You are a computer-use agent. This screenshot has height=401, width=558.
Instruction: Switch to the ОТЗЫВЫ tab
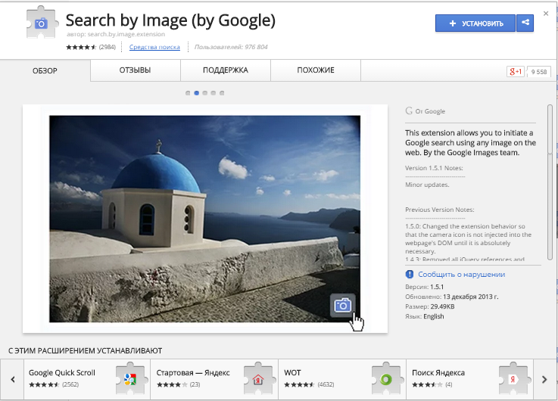pyautogui.click(x=136, y=70)
